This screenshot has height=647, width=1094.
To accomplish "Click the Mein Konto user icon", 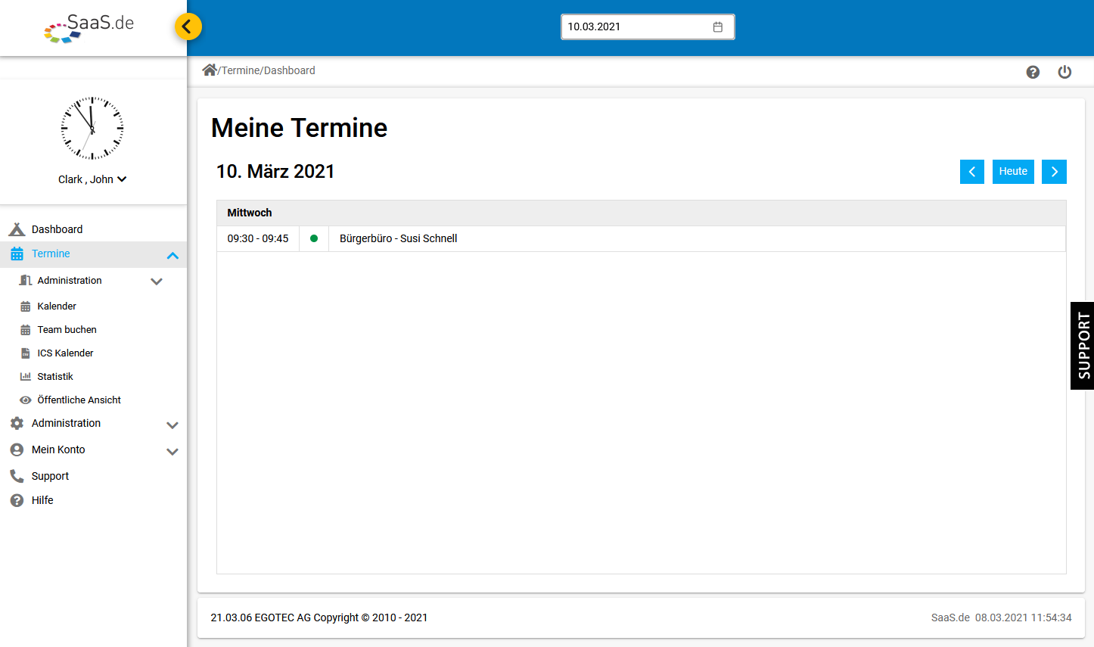I will pos(17,449).
